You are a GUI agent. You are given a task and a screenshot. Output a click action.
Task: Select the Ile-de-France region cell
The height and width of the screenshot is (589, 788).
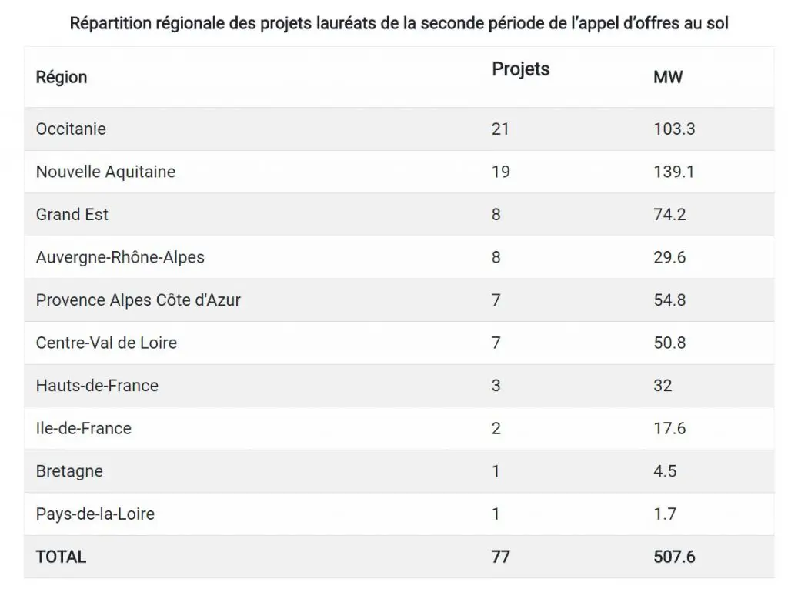[x=83, y=428]
